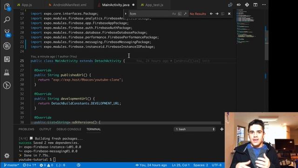The image size is (298, 168).
Task: Click the 'exp://exp.host/@bacon/youtube-clone' string
Action: [x=86, y=80]
